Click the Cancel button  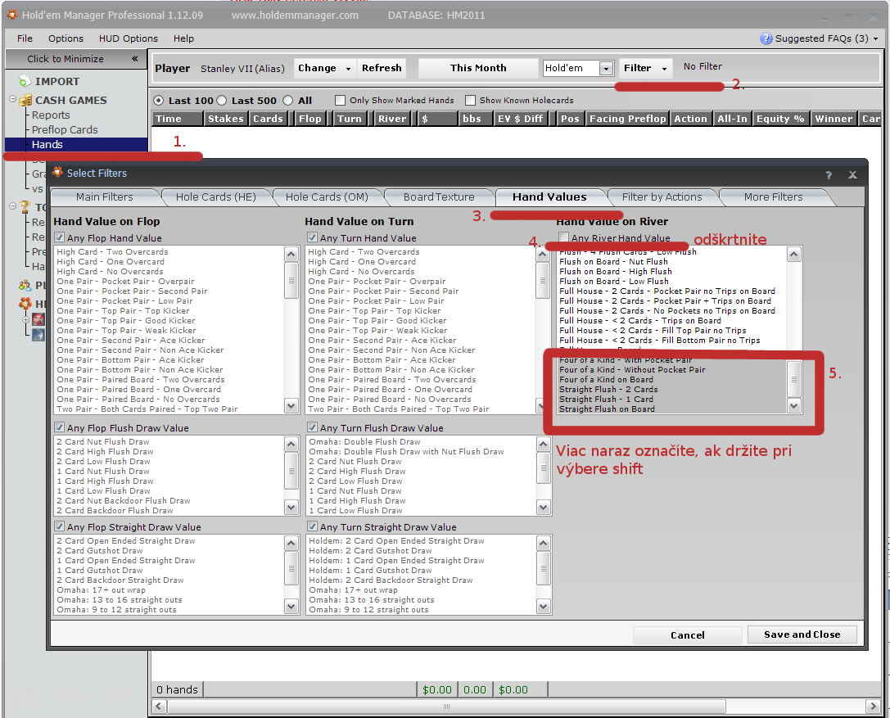click(687, 635)
